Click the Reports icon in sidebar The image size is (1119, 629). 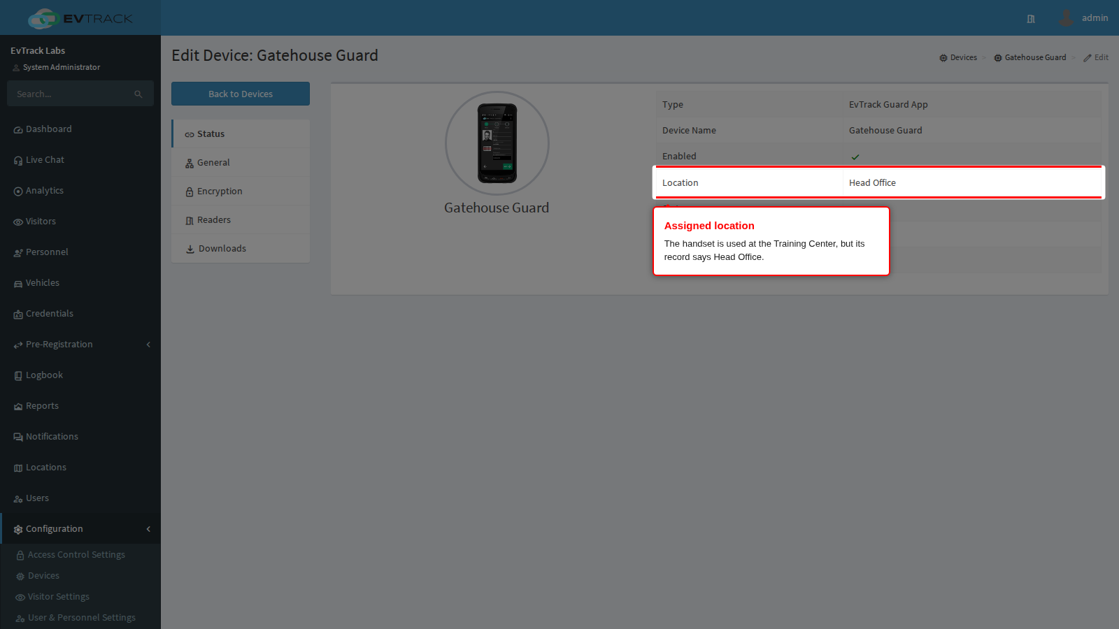point(18,407)
